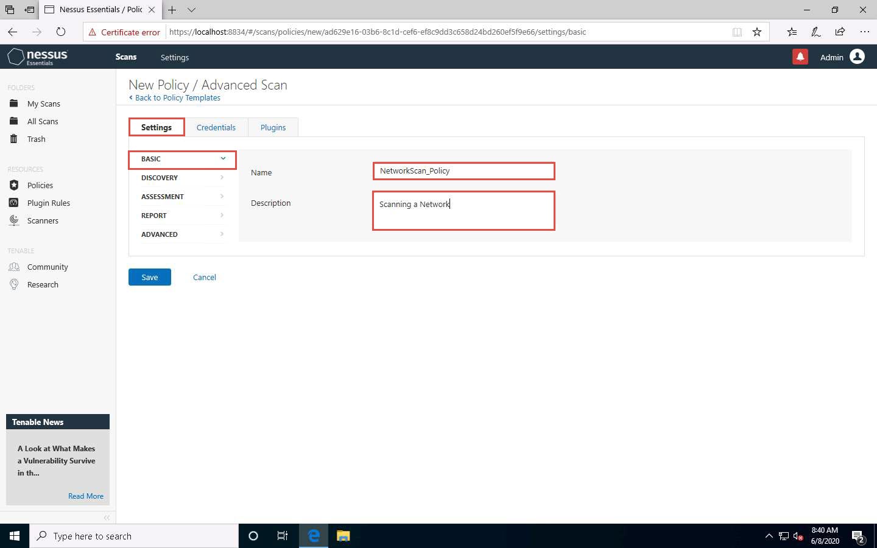The height and width of the screenshot is (548, 877).
Task: Click the add notes pen icon
Action: click(x=816, y=32)
